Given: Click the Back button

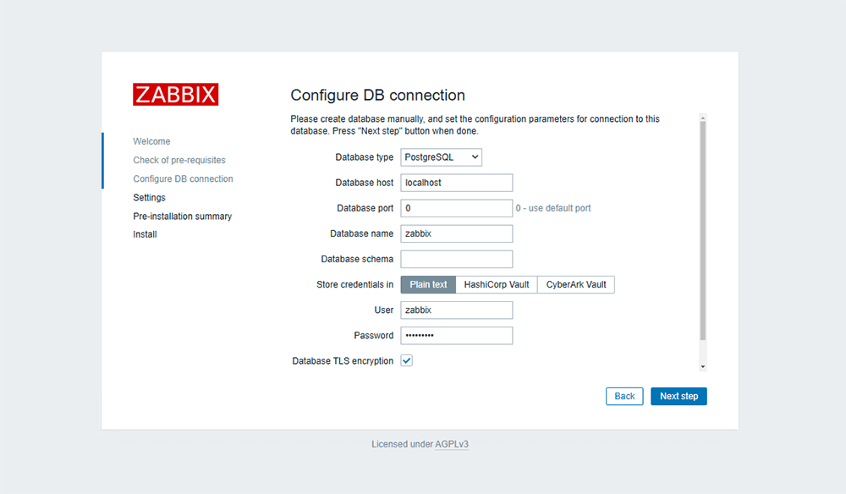Looking at the screenshot, I should click(x=624, y=397).
